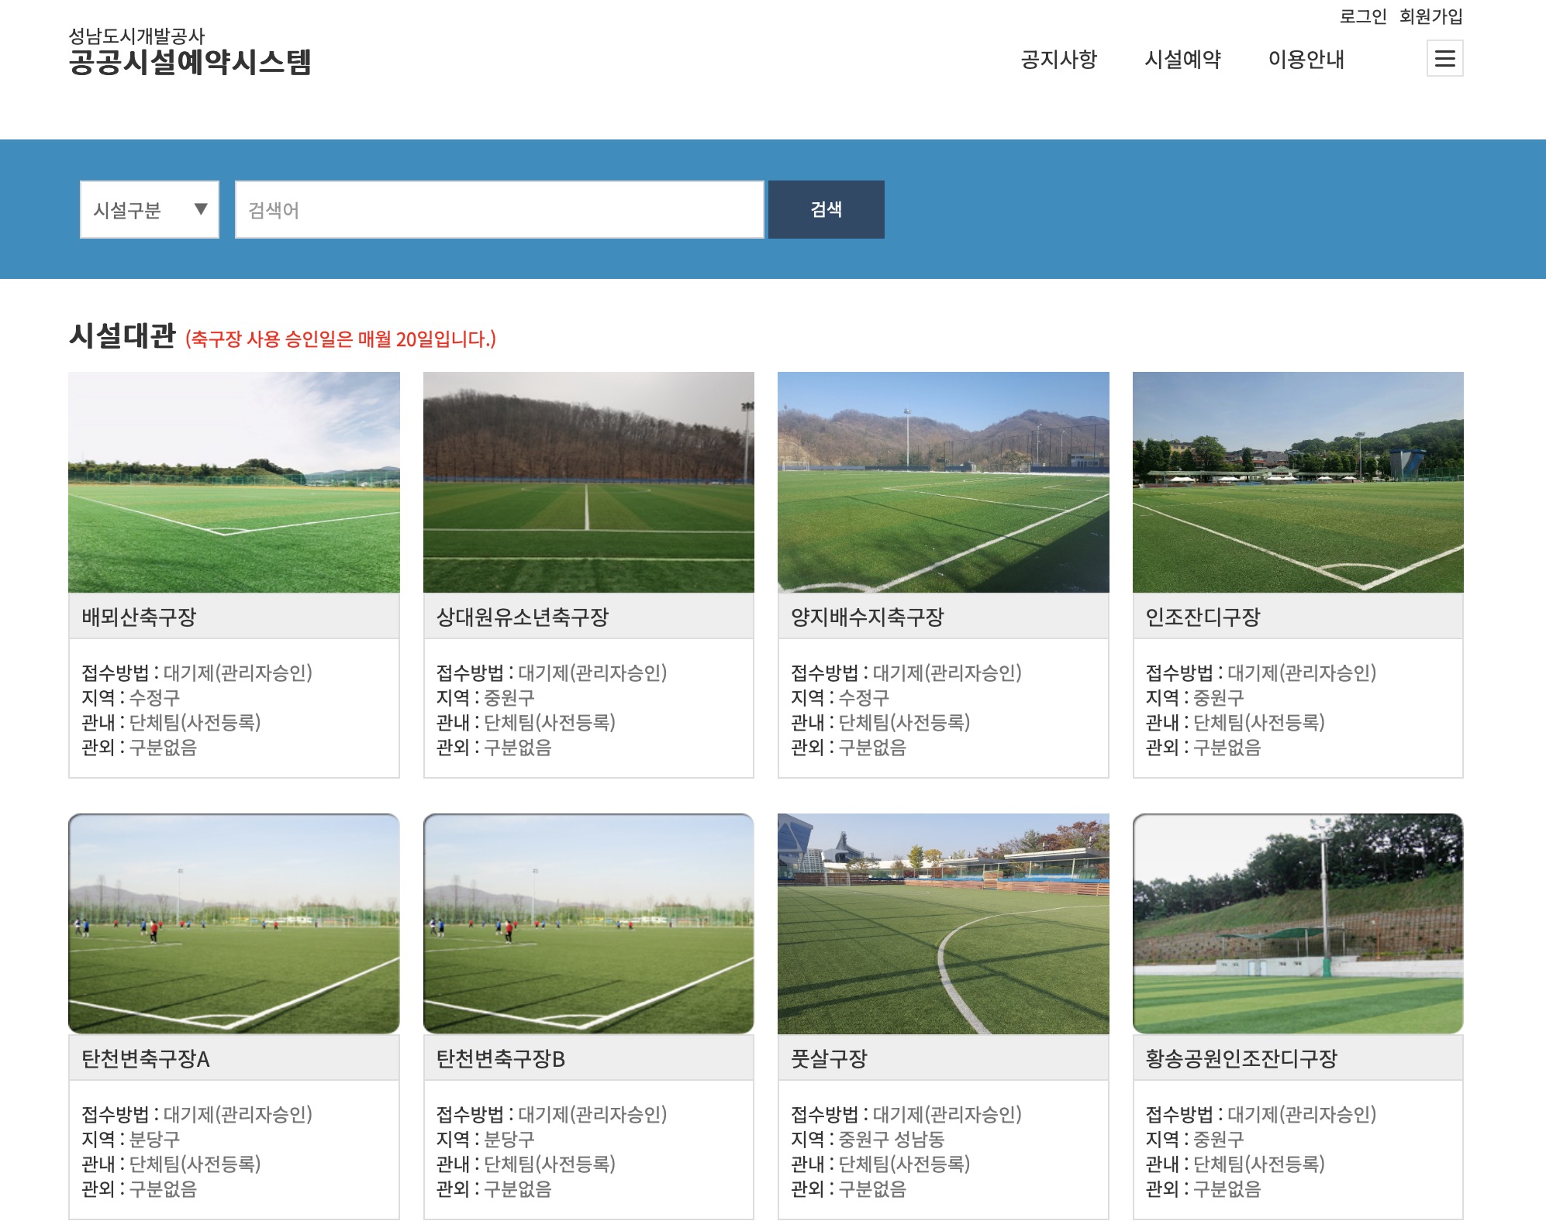Click the 회원가입 link
This screenshot has height=1221, width=1546.
(1430, 14)
